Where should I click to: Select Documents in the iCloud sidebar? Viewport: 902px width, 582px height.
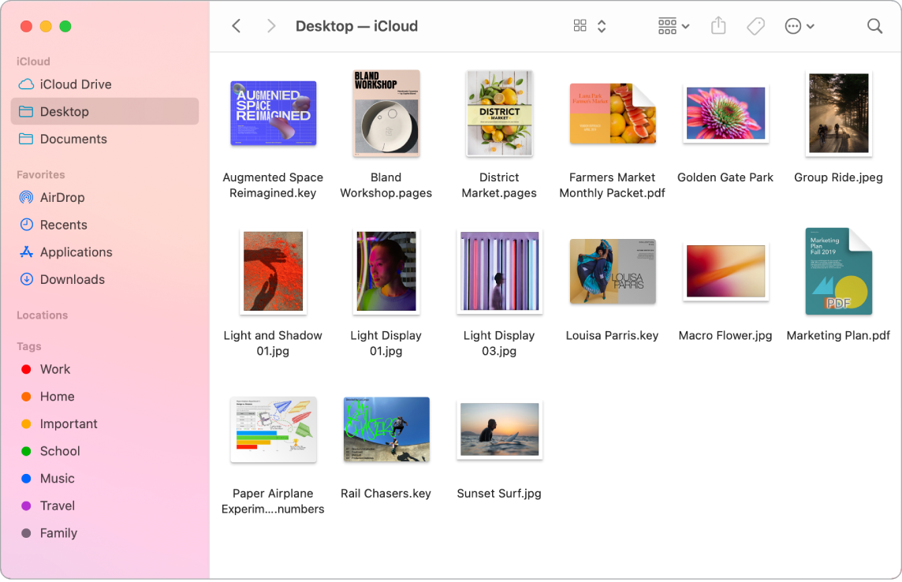(x=74, y=139)
